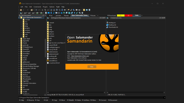Switch to the picview tab

click(x=58, y=16)
